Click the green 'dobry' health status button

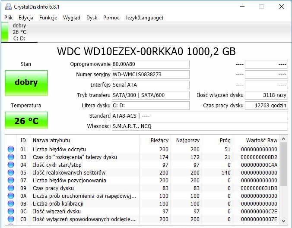pos(26,83)
